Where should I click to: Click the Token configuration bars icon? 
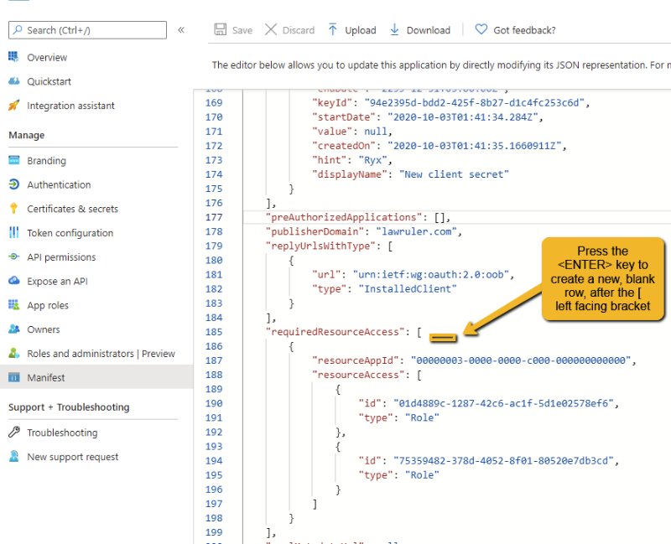tap(13, 232)
